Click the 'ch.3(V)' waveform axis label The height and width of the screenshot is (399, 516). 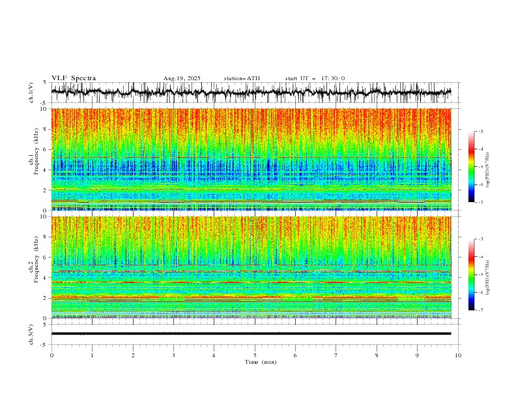pos(31,334)
